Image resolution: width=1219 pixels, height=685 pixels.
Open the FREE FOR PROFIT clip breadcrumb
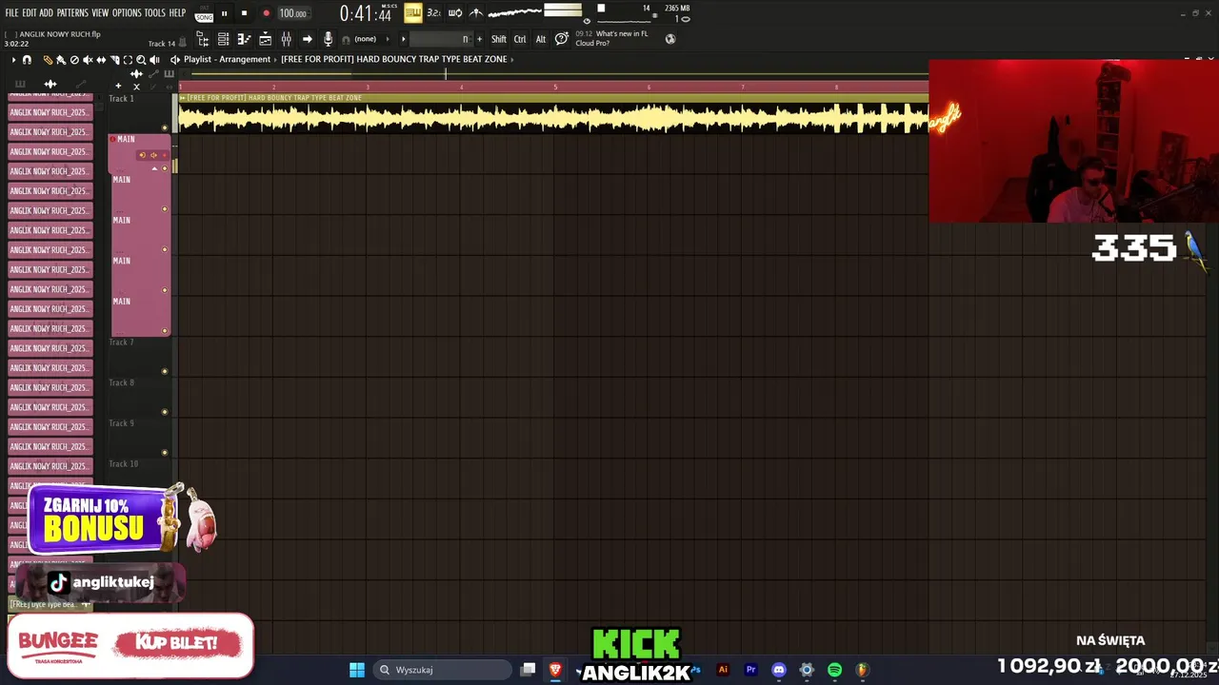394,59
